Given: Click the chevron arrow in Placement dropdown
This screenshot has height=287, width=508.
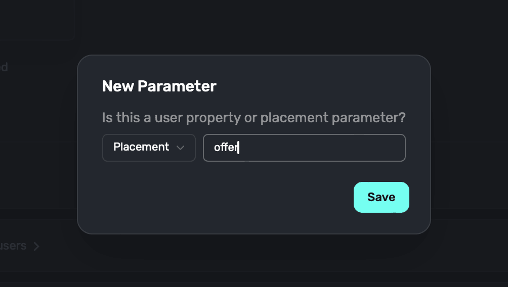Looking at the screenshot, I should click(x=180, y=148).
